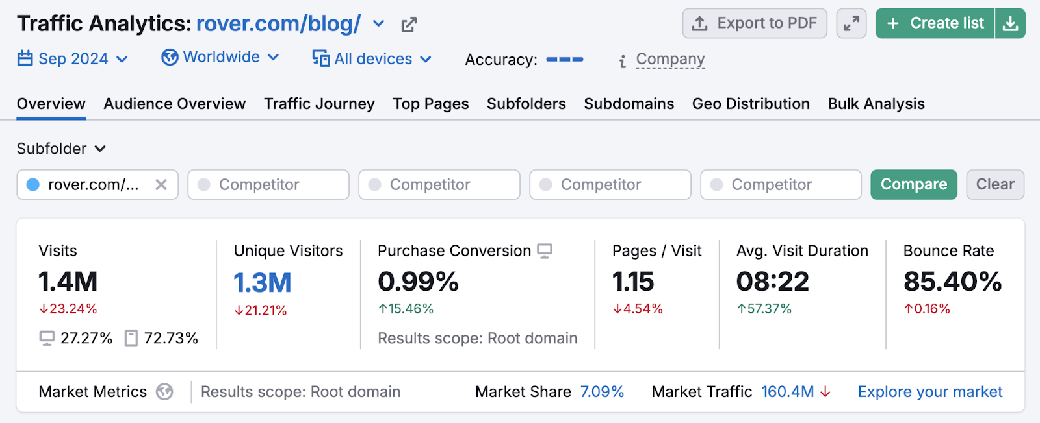Click the devices icon beside All devices

point(320,58)
